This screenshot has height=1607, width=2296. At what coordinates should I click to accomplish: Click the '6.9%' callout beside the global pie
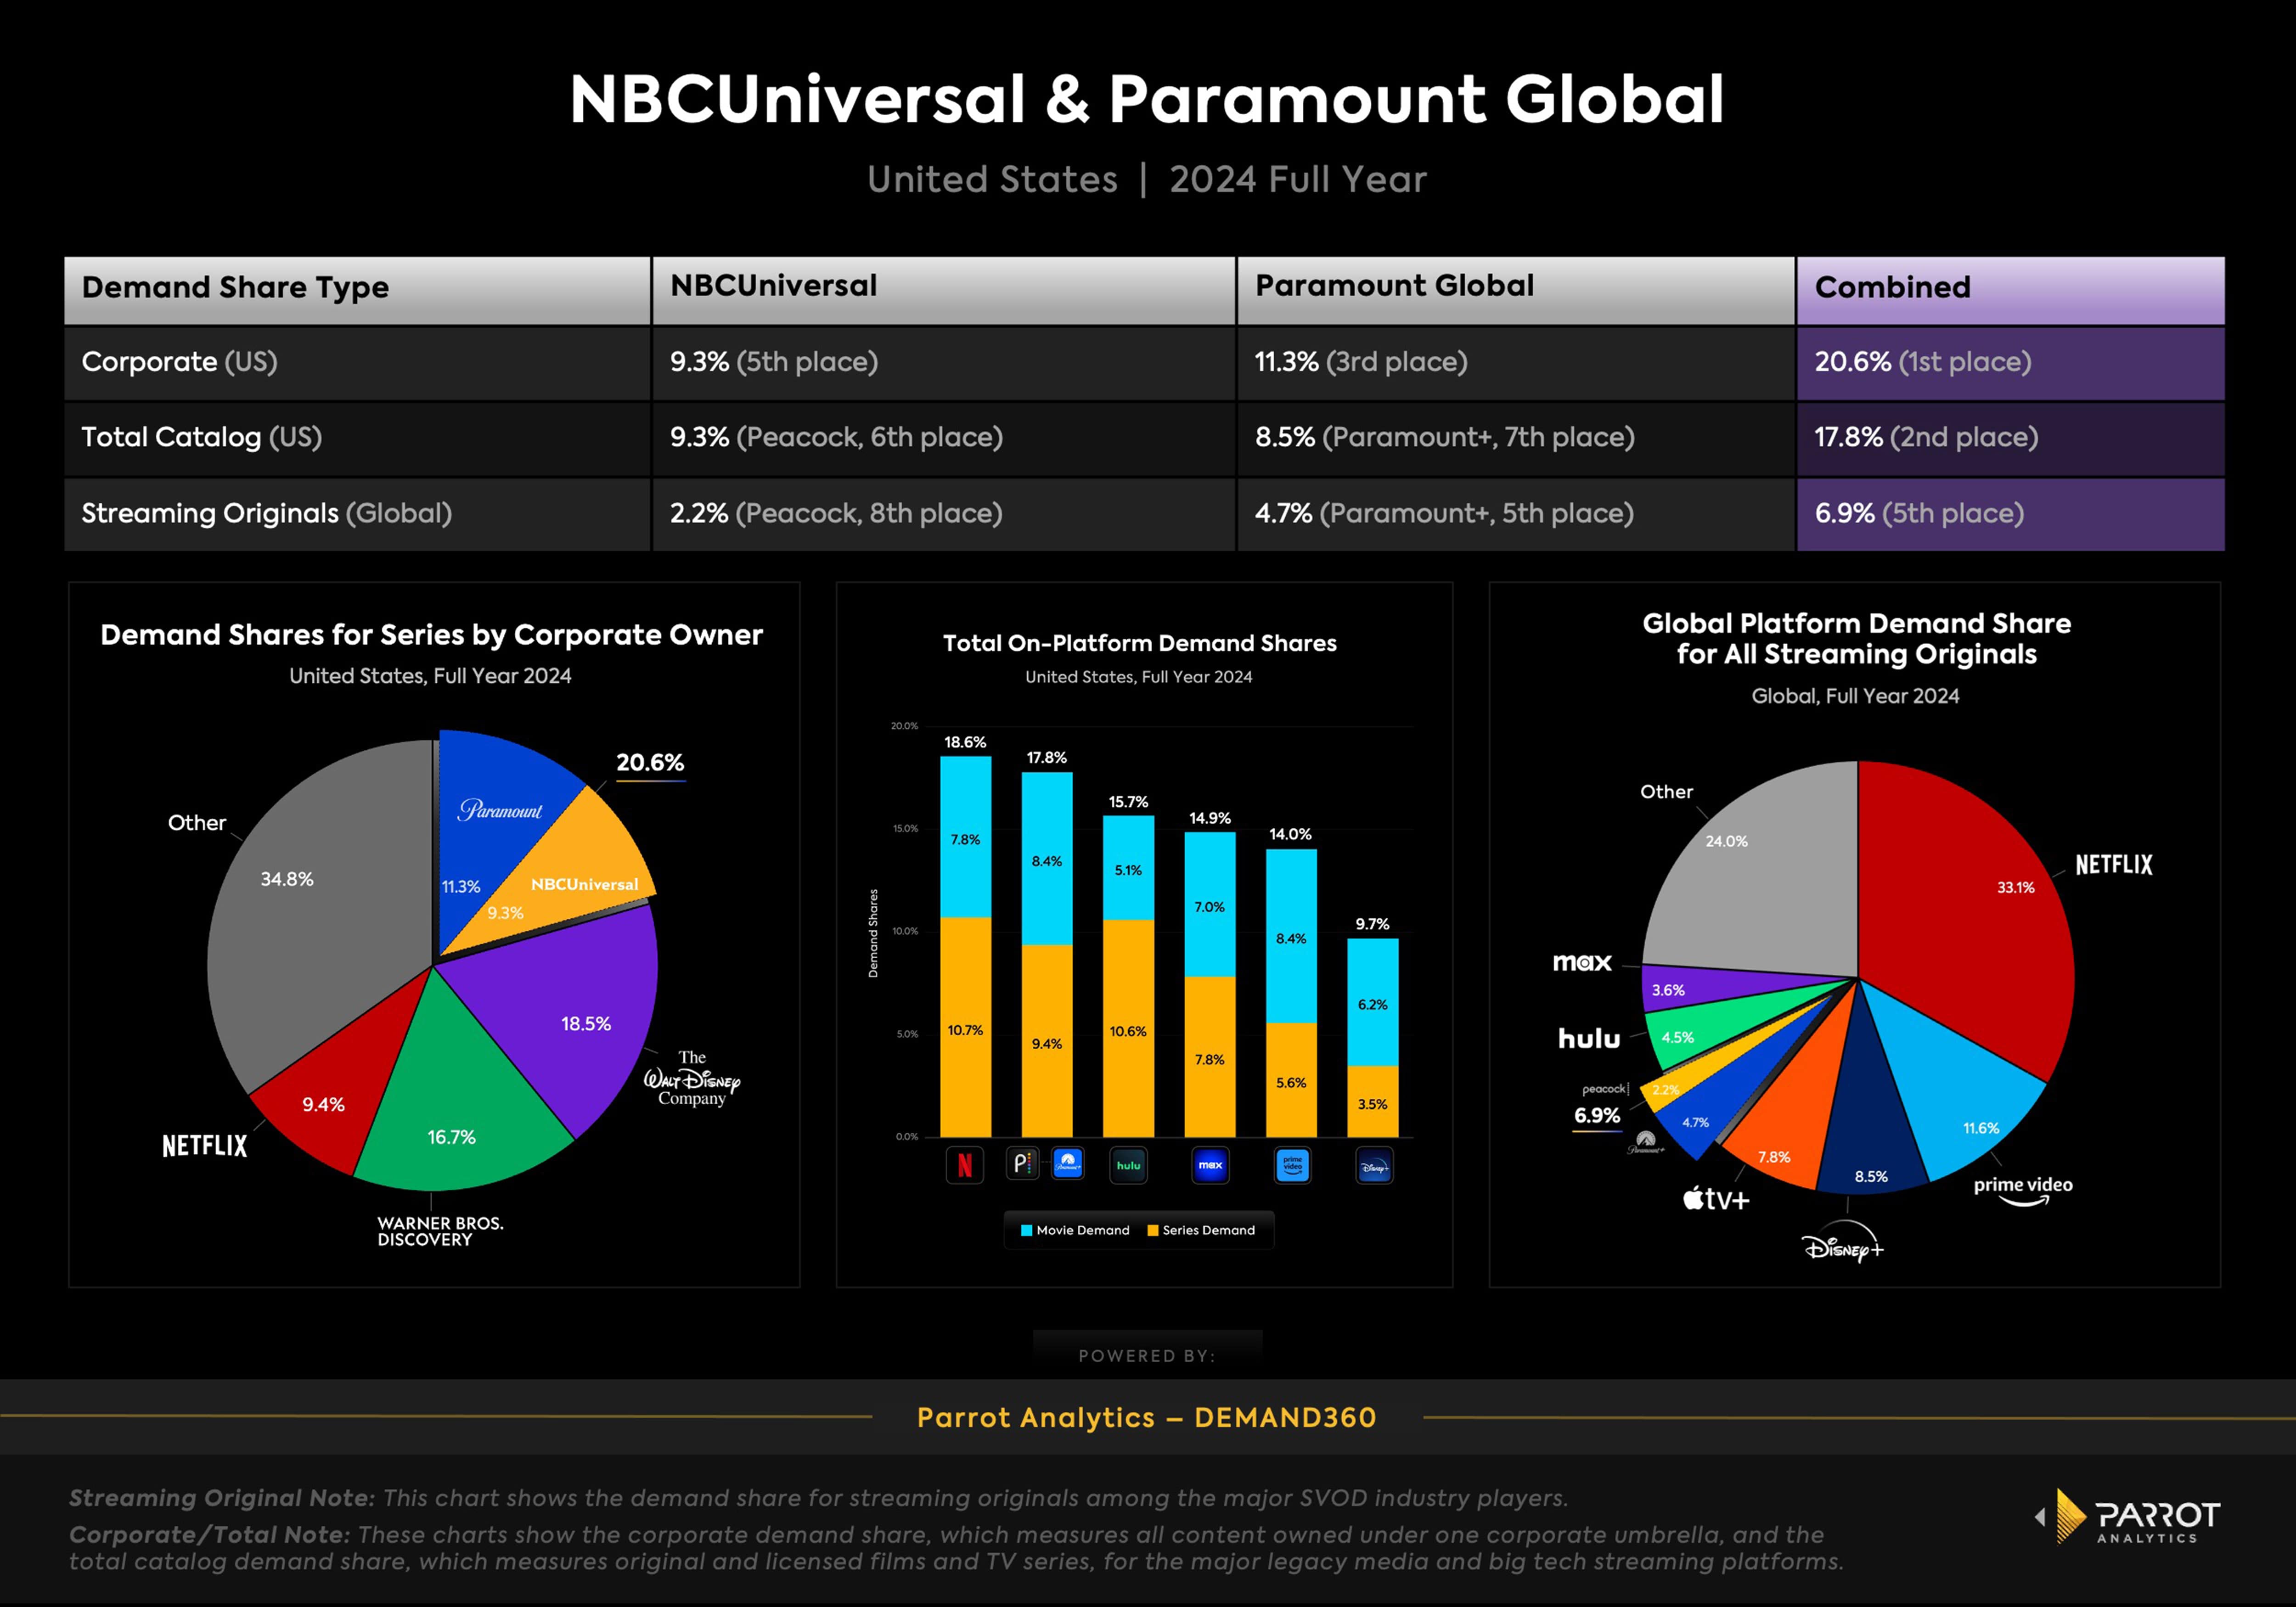(x=1597, y=1116)
